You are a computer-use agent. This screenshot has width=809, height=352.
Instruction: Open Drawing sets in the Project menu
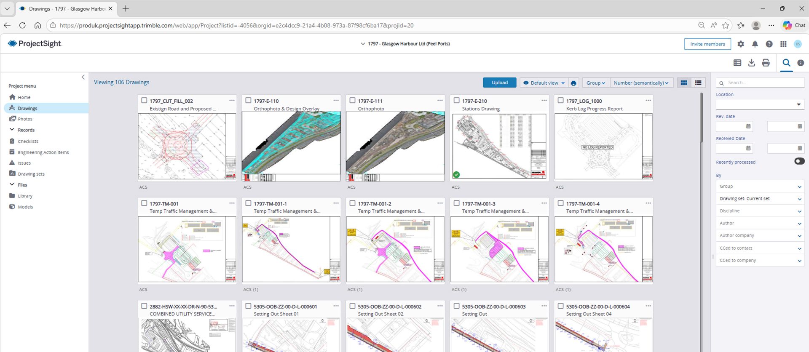pos(31,174)
